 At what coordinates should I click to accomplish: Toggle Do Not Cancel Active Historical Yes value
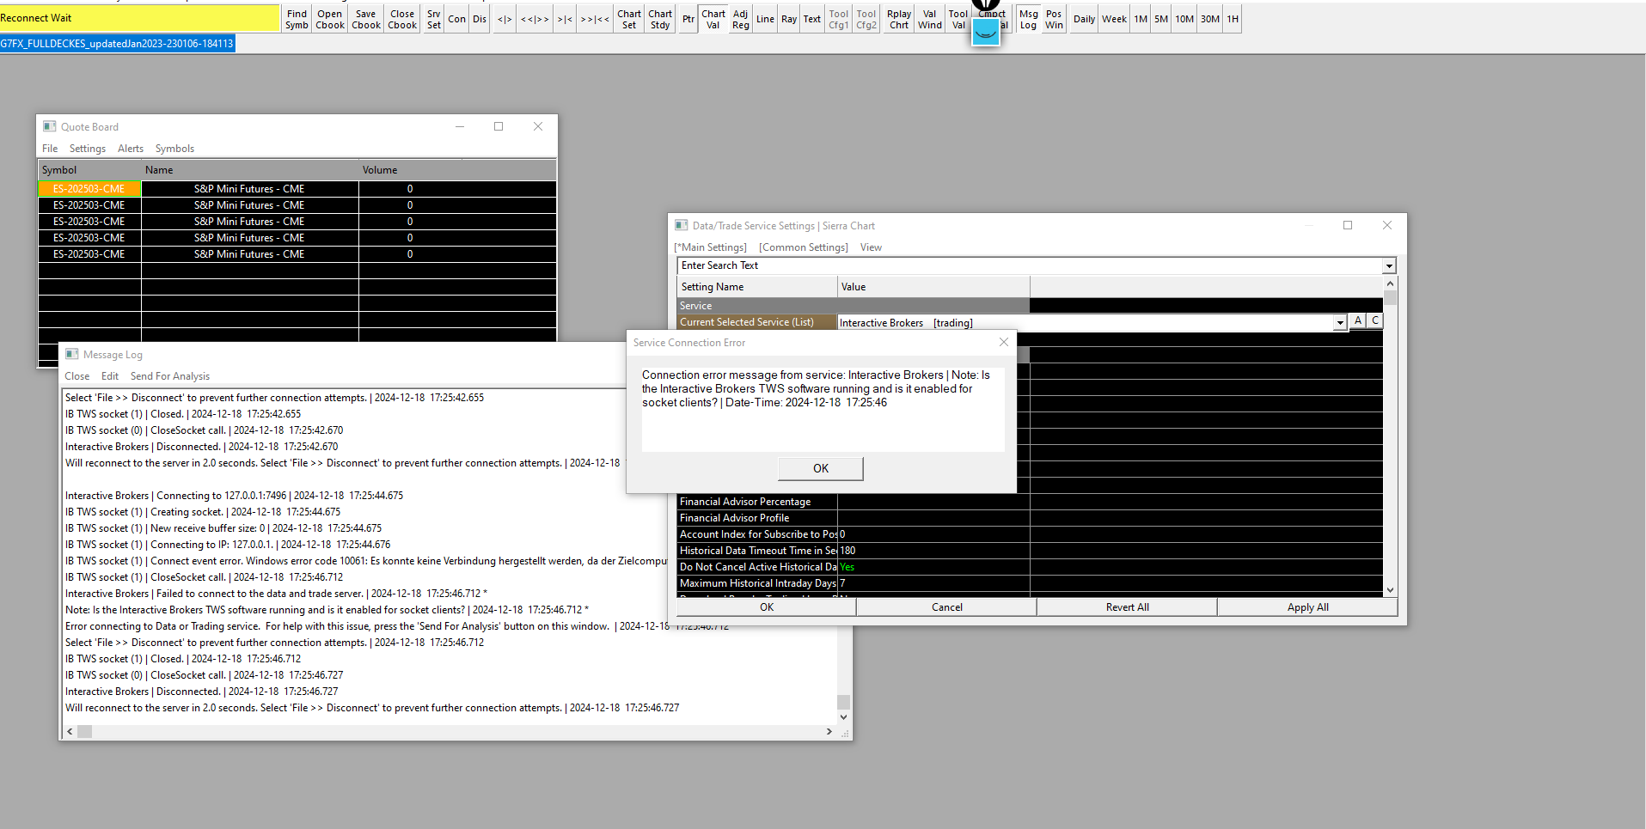click(847, 567)
